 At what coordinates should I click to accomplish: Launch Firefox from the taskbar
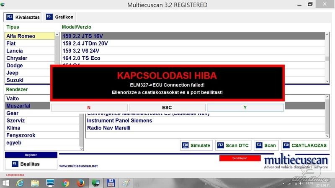[80, 183]
